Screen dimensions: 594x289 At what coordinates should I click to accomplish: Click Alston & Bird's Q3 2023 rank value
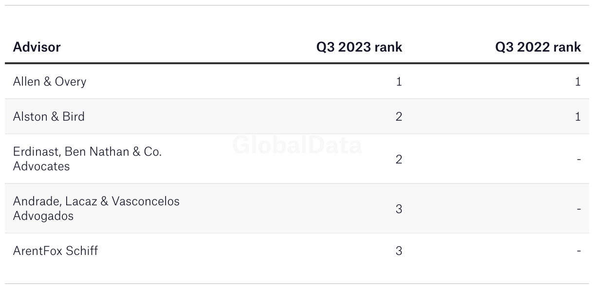(x=399, y=116)
